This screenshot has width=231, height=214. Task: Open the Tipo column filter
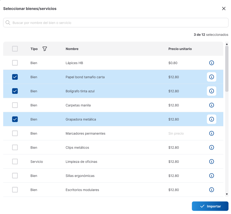(45, 49)
